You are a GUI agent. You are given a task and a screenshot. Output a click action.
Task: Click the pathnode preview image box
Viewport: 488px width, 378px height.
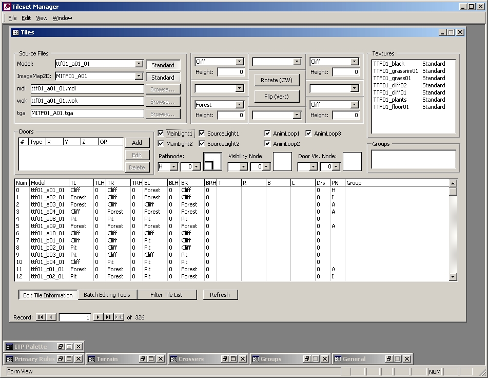[212, 162]
